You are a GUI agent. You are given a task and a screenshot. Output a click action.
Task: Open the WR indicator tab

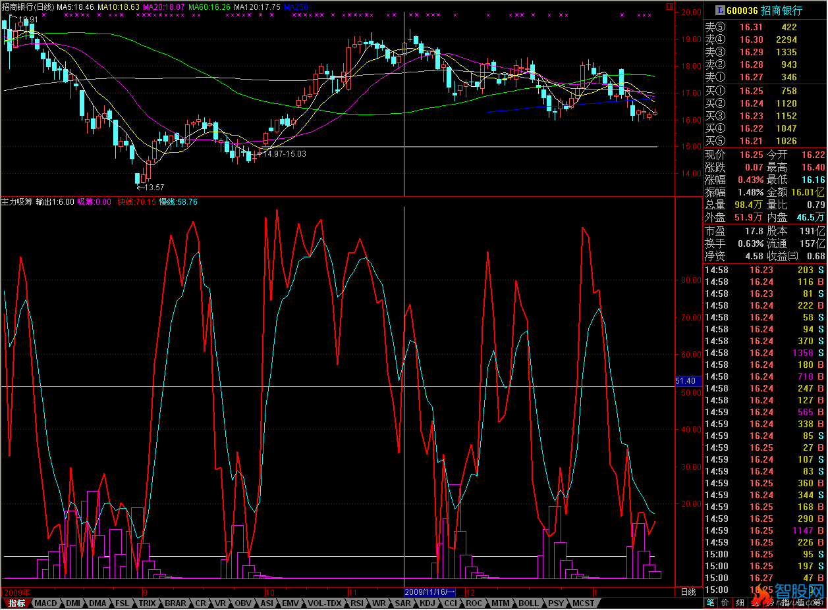pyautogui.click(x=379, y=603)
